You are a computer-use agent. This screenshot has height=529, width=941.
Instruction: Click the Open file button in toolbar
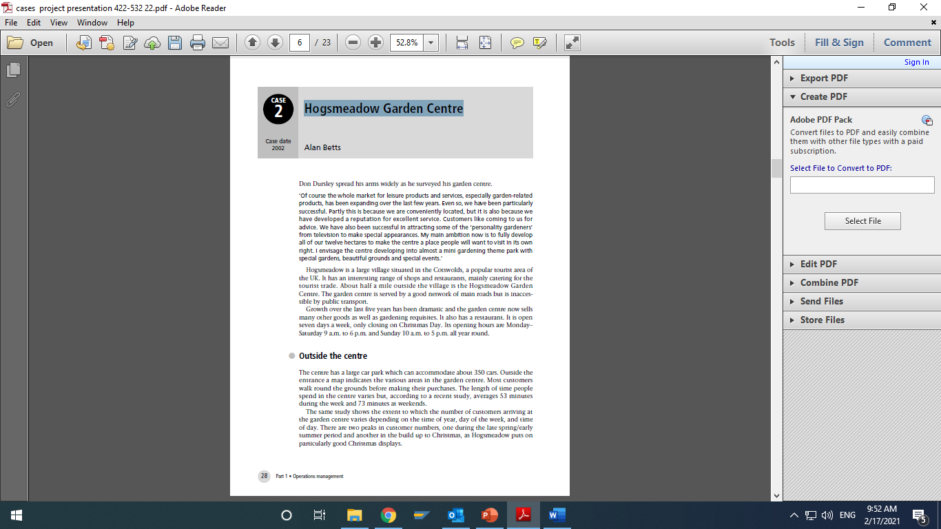point(30,43)
